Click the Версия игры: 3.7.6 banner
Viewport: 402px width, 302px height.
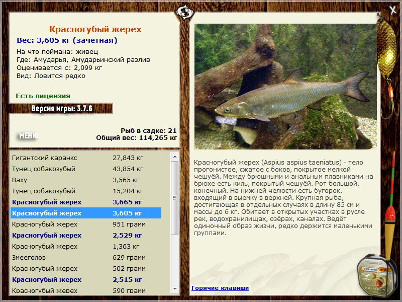[61, 108]
